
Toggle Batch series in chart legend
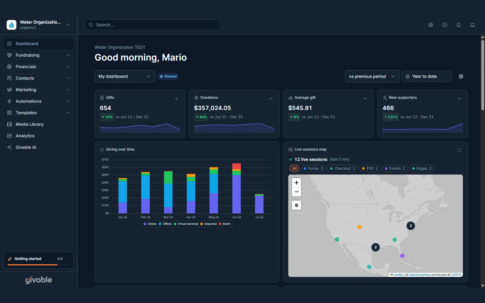point(225,224)
